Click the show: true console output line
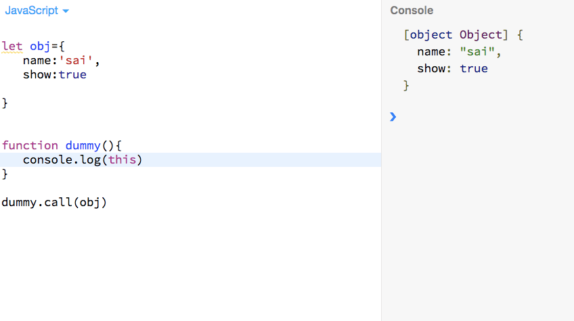This screenshot has width=574, height=321. (452, 68)
